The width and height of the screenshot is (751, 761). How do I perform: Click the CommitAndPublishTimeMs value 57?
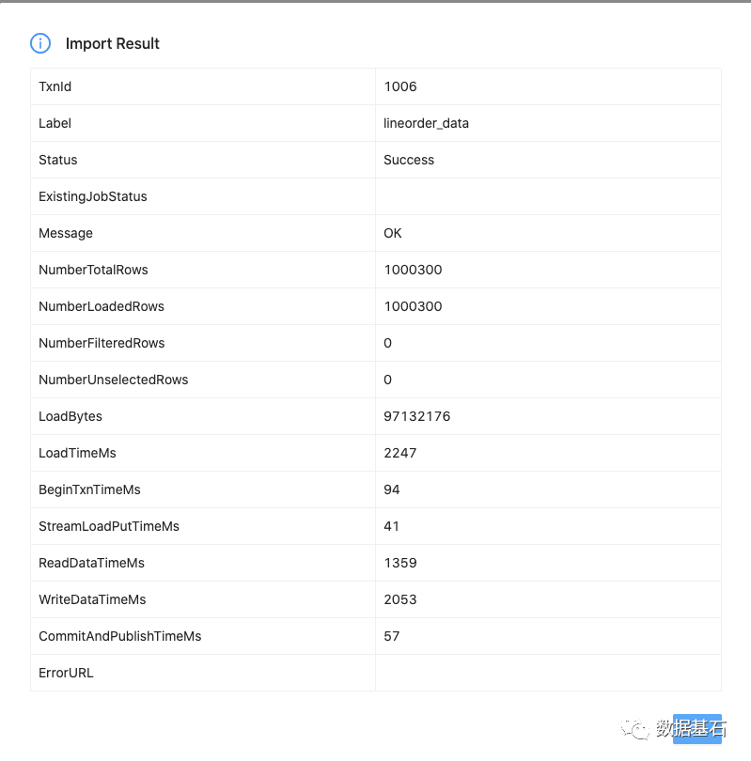pyautogui.click(x=392, y=636)
